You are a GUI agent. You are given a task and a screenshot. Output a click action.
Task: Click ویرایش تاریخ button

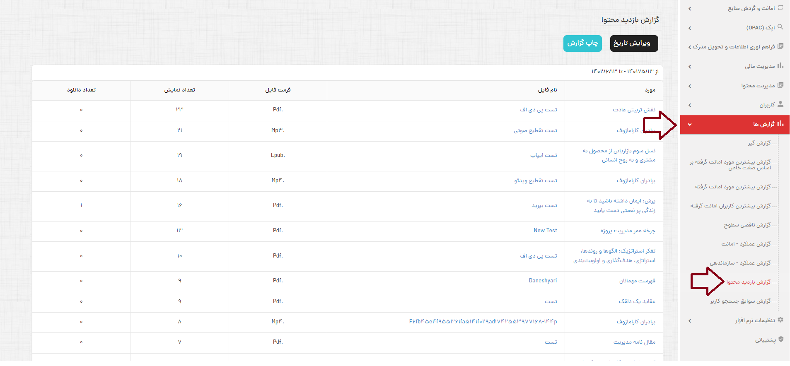pos(634,43)
